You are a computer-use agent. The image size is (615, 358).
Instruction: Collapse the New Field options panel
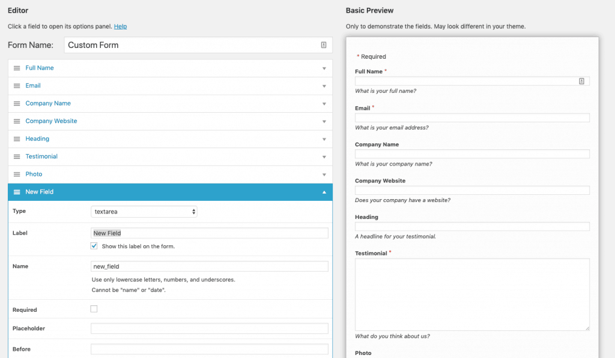coord(323,191)
